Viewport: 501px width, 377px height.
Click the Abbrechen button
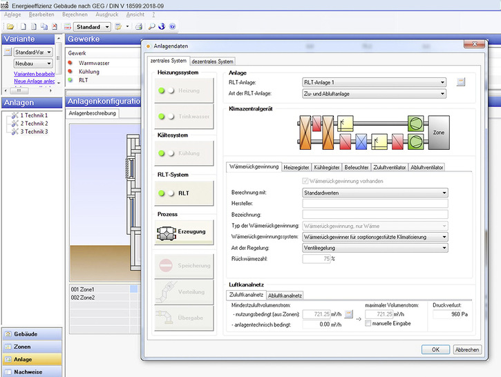pos(466,349)
